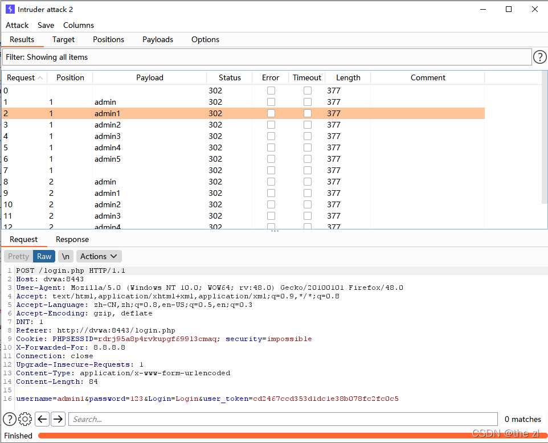This screenshot has width=548, height=443.
Task: Click the user_token value in request body
Action: click(x=326, y=399)
